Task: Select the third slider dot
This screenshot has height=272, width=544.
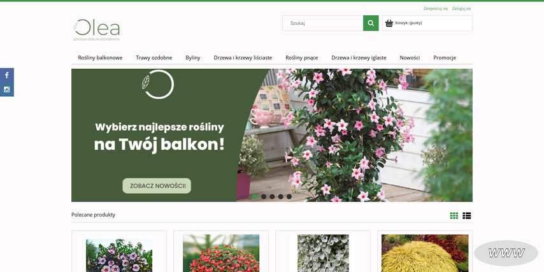Action: pyautogui.click(x=272, y=197)
